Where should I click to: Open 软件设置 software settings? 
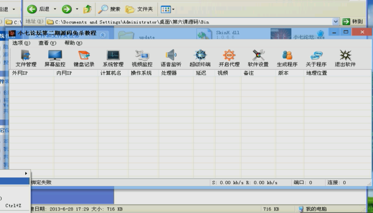click(258, 58)
